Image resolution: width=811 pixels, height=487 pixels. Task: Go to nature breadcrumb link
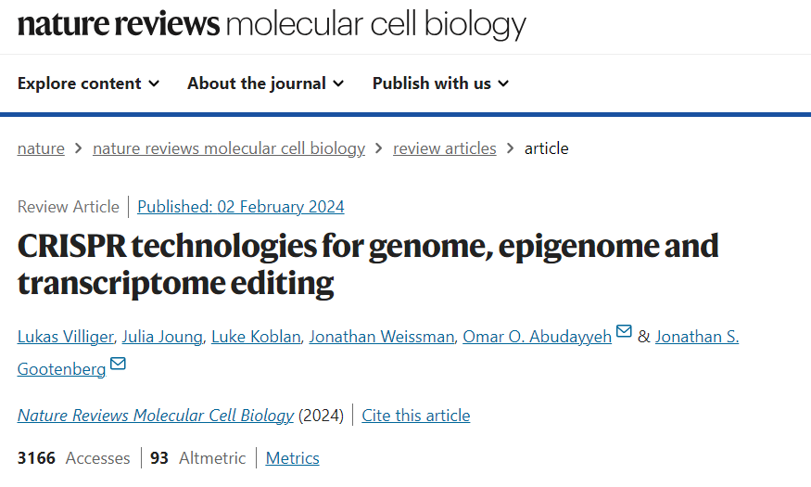tap(41, 148)
